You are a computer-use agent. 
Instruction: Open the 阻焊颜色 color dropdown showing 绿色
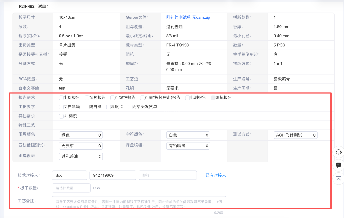point(81,135)
